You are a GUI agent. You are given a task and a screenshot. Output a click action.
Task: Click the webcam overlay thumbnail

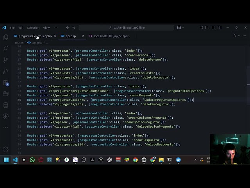pyautogui.click(x=230, y=149)
